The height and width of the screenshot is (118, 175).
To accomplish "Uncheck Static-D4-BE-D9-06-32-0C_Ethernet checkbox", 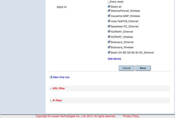I will point(109,52).
